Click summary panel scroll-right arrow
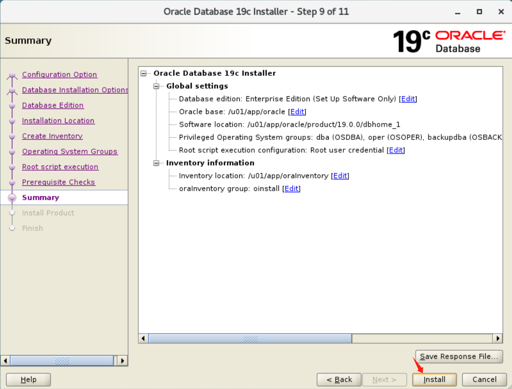 [498, 338]
